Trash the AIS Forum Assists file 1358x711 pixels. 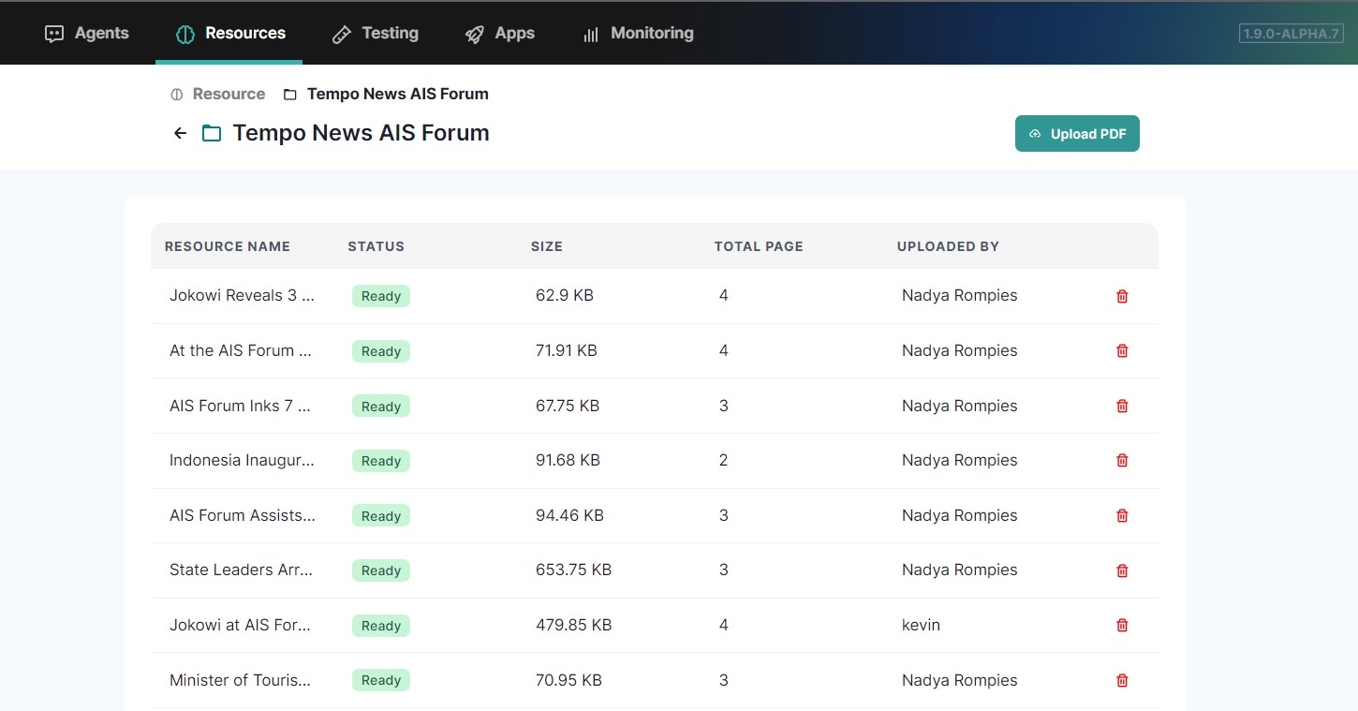[x=1122, y=515]
